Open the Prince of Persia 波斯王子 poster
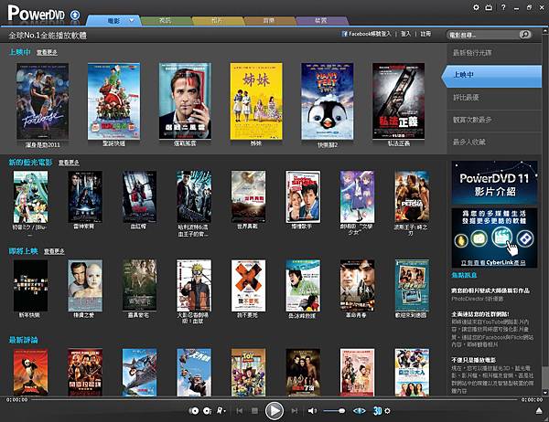This screenshot has height=422, width=549. (412, 196)
